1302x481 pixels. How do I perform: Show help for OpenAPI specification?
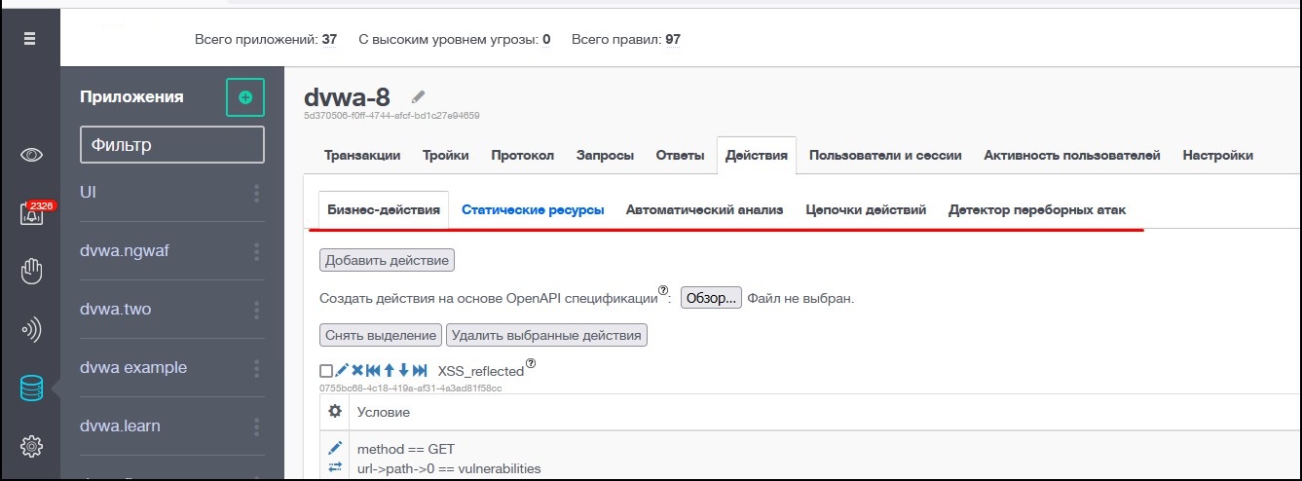[664, 290]
